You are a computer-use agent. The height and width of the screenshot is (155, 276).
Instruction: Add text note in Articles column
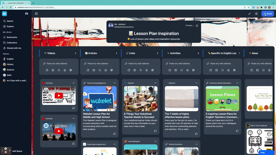click(x=88, y=70)
